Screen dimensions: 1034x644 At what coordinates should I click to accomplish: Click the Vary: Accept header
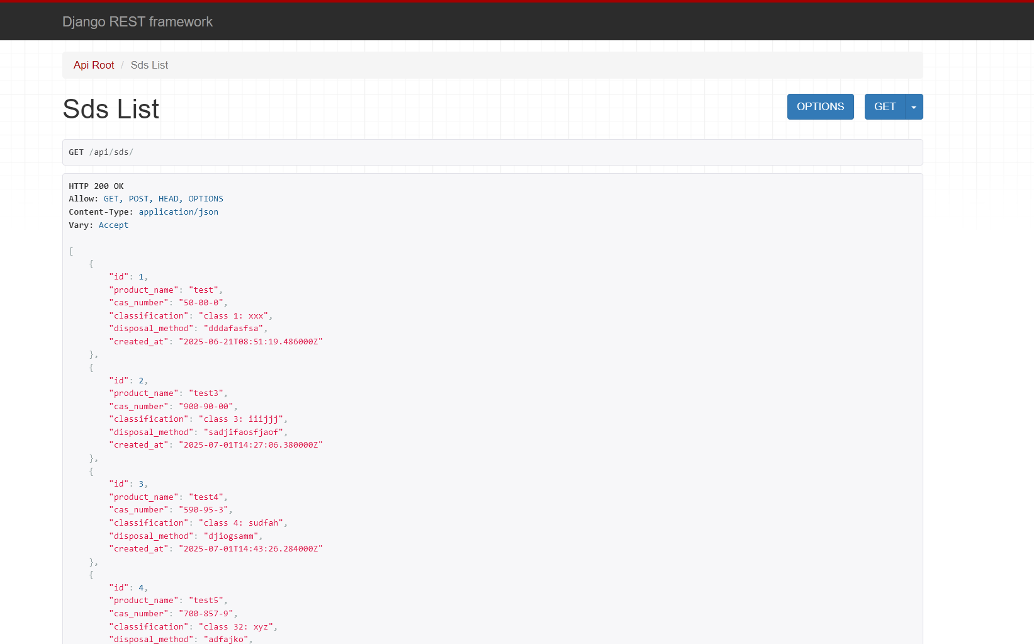pyautogui.click(x=98, y=225)
